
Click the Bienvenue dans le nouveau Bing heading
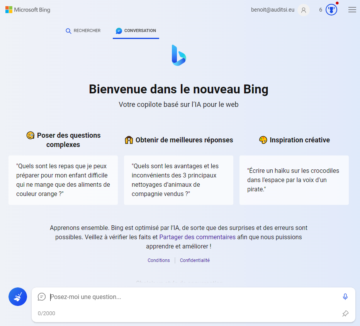[178, 89]
